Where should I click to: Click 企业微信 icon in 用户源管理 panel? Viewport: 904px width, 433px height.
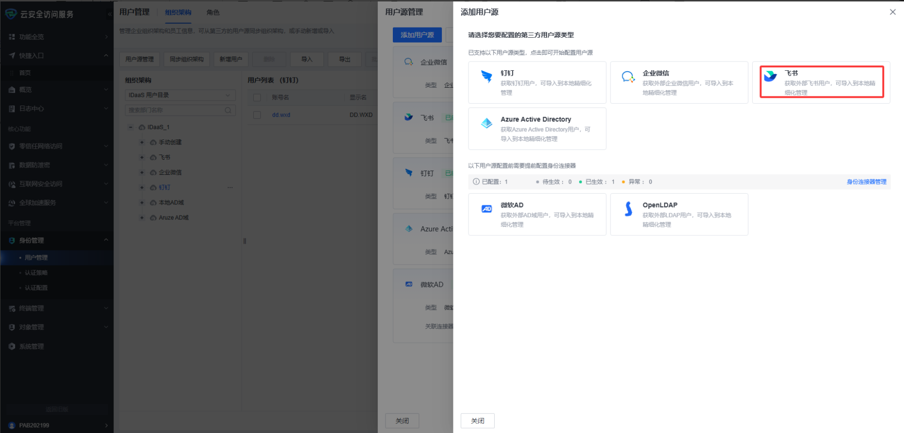(409, 62)
